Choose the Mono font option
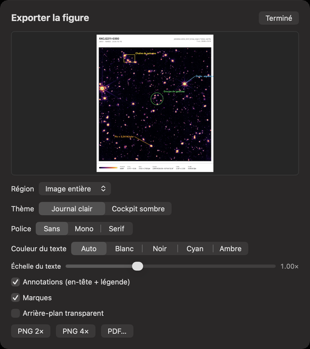310x349 pixels. point(84,229)
